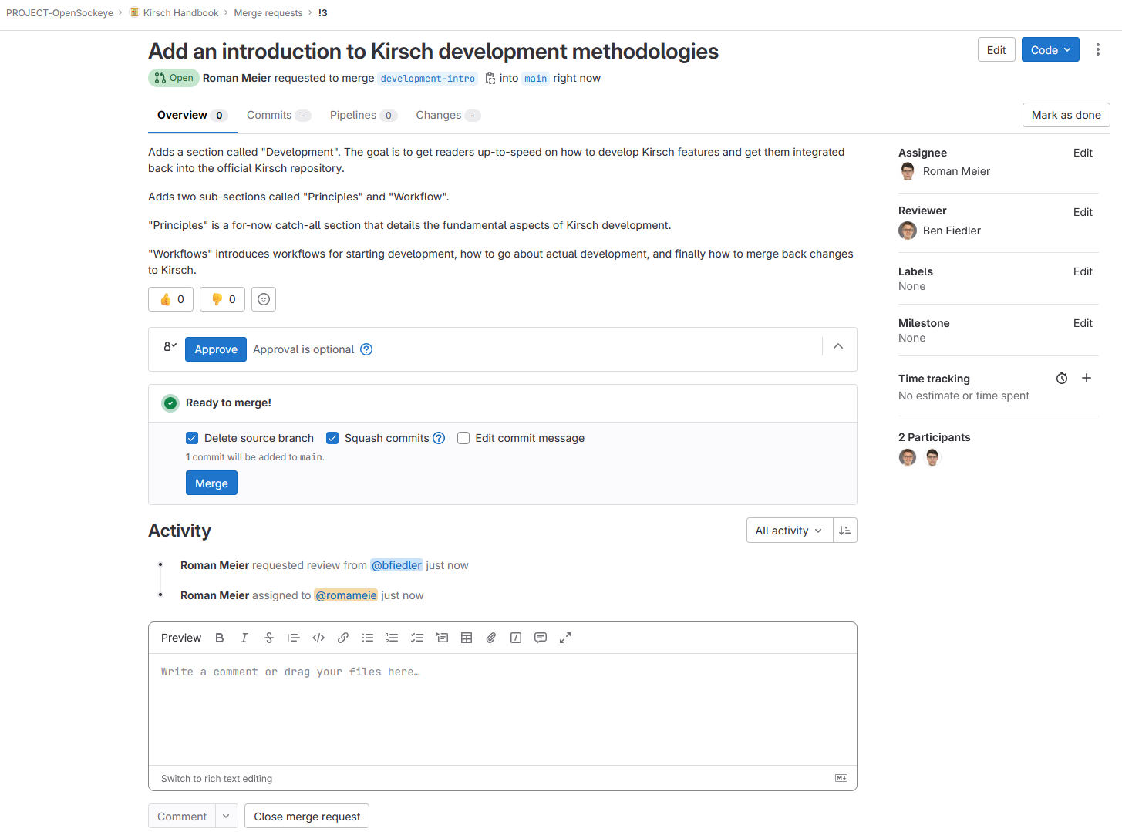Image resolution: width=1122 pixels, height=832 pixels.
Task: Open the Comment button options arrow
Action: click(226, 816)
